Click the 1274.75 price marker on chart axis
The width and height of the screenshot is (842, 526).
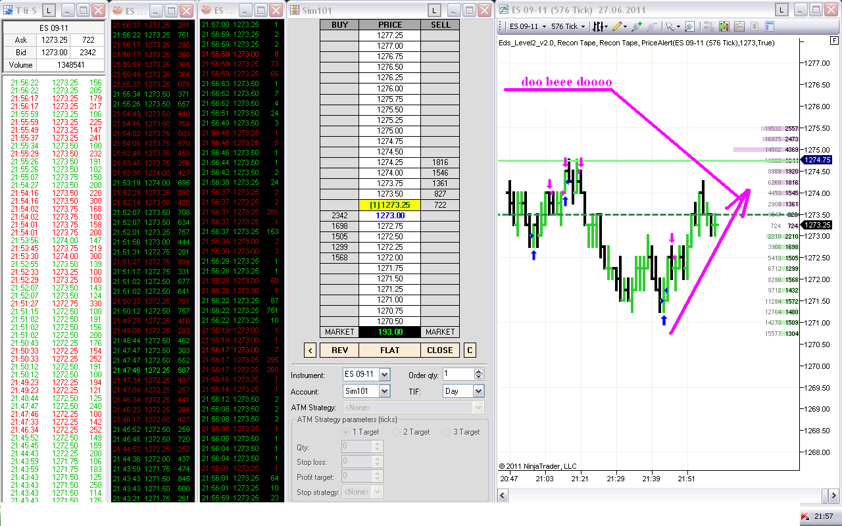(x=816, y=159)
